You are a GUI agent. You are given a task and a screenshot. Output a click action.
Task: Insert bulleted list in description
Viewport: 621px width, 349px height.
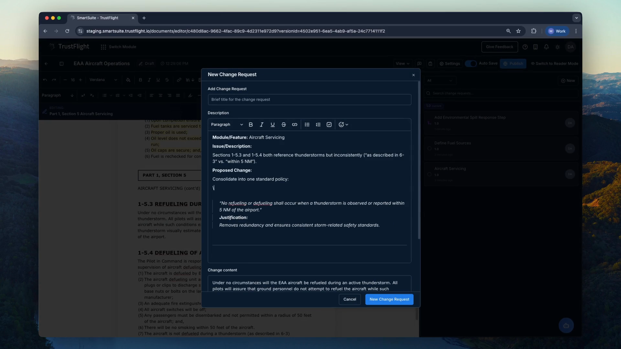[x=307, y=124]
